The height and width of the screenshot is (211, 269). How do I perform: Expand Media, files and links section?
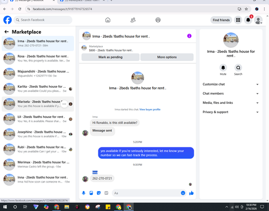coord(231,103)
